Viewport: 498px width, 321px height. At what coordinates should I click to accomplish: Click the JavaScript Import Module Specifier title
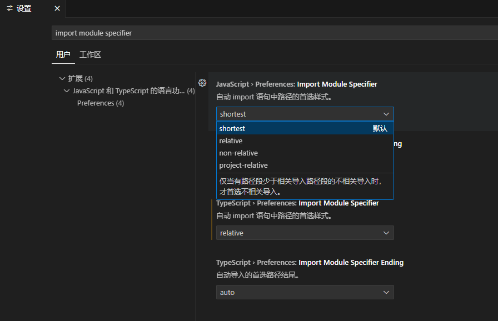click(x=296, y=84)
